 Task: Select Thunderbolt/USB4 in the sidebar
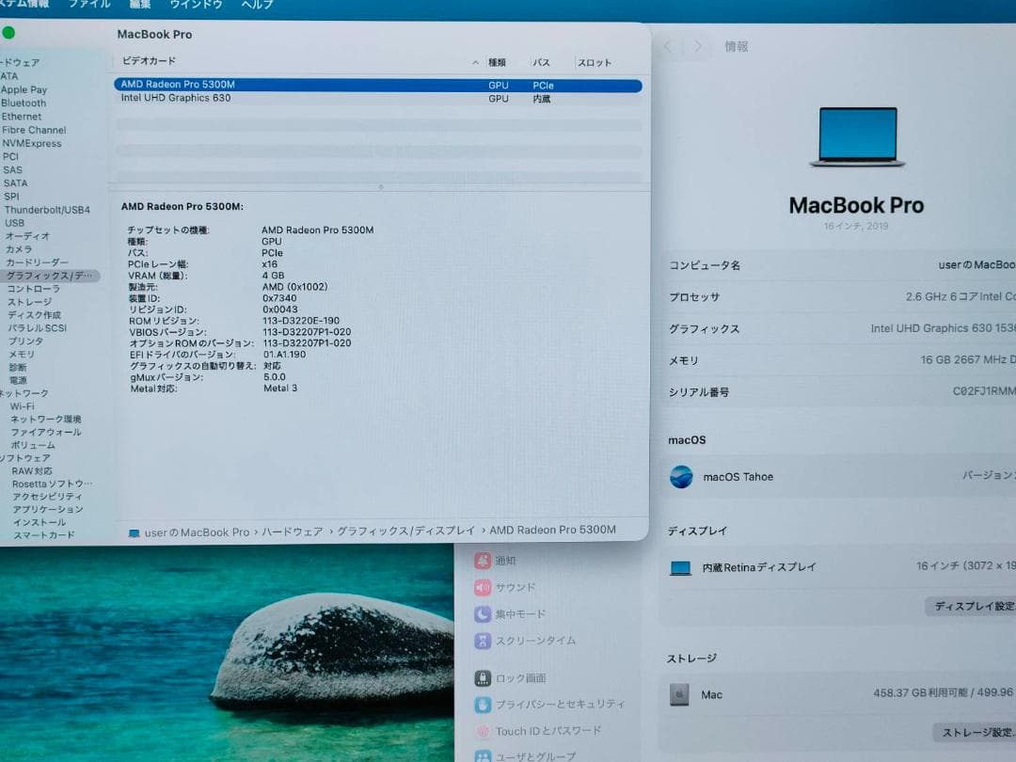coord(47,210)
